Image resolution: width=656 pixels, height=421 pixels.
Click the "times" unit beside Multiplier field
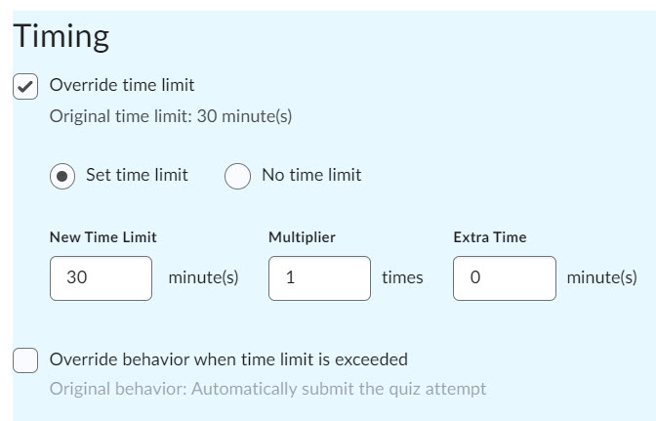click(x=402, y=277)
